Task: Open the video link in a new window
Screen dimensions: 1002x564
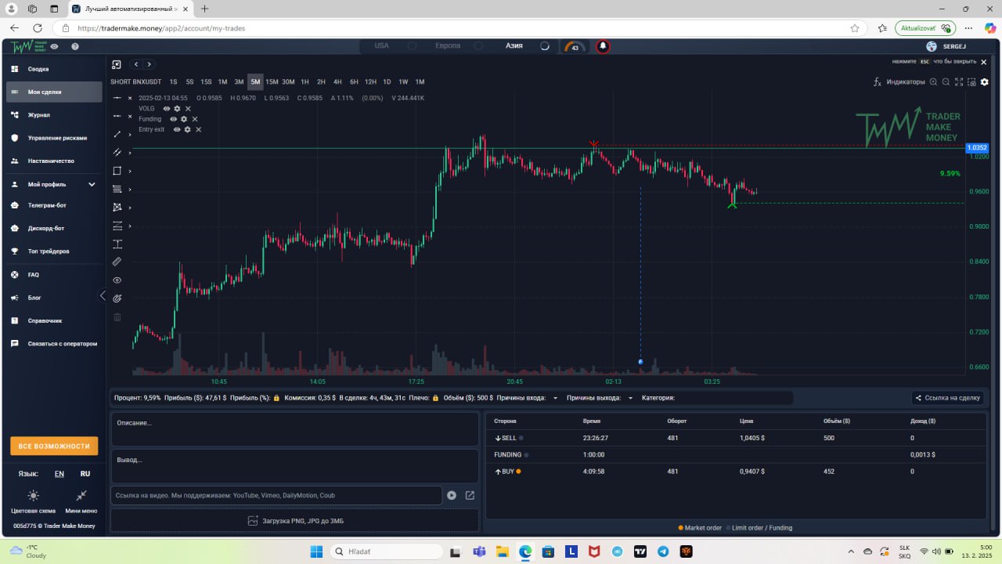Action: [x=470, y=495]
